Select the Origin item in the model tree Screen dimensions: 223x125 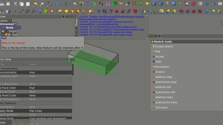pyautogui.click(x=13, y=31)
